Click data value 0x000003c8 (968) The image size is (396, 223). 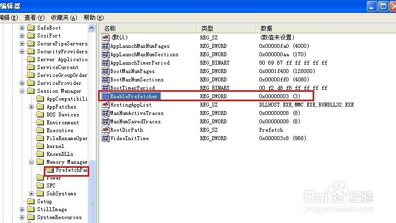pyautogui.click(x=283, y=138)
